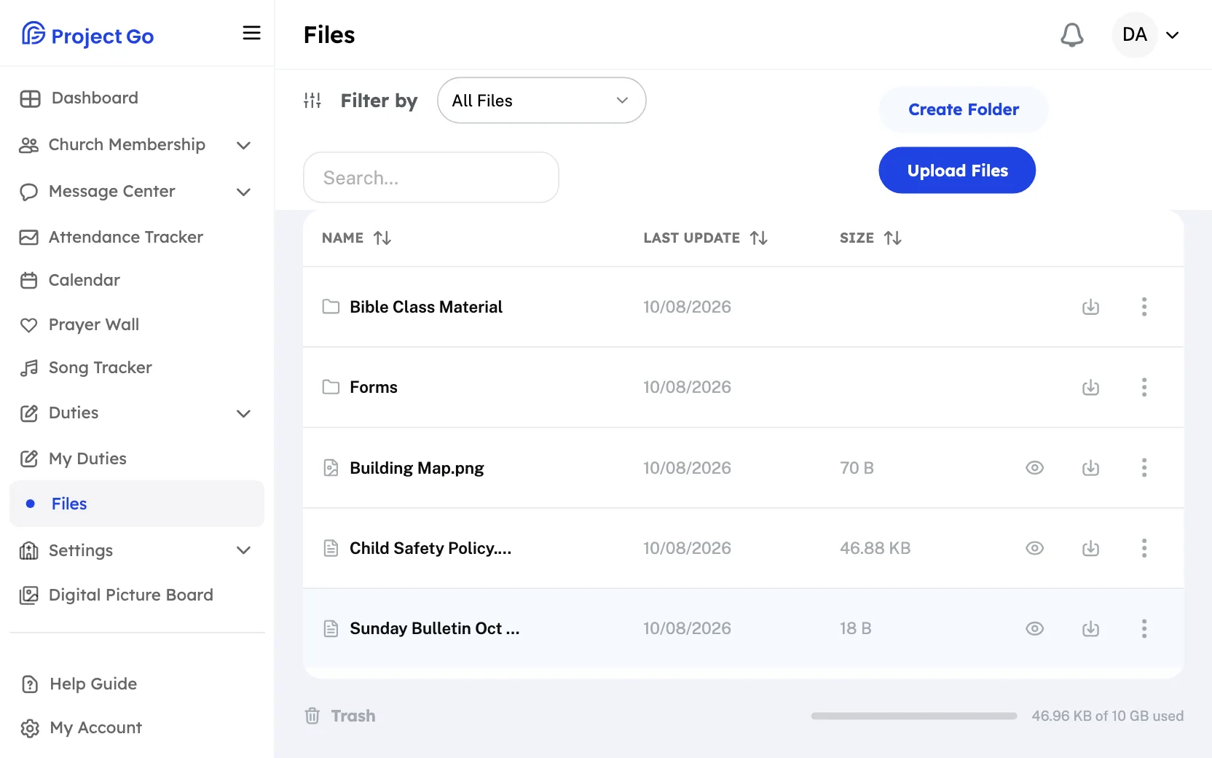This screenshot has width=1212, height=758.
Task: Download the Child Safety Policy file
Action: [1090, 548]
